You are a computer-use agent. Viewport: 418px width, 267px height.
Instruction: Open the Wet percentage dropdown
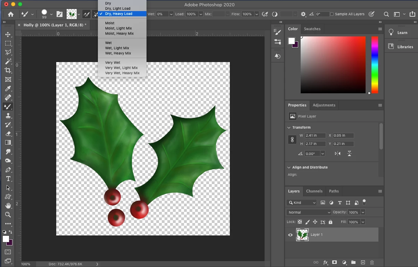[171, 14]
